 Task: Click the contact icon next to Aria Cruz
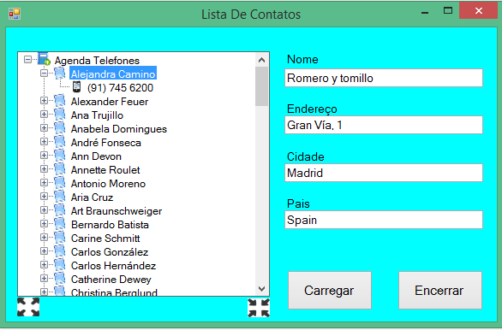coord(60,197)
